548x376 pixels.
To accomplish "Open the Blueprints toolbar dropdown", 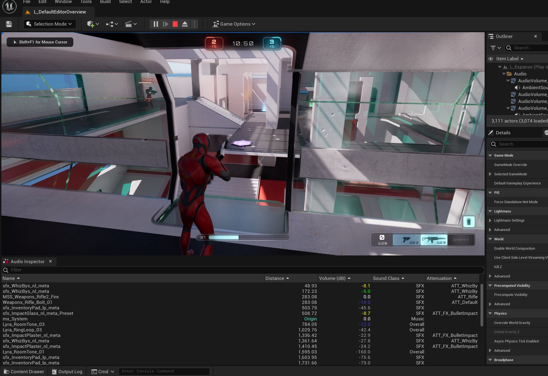I will 112,24.
